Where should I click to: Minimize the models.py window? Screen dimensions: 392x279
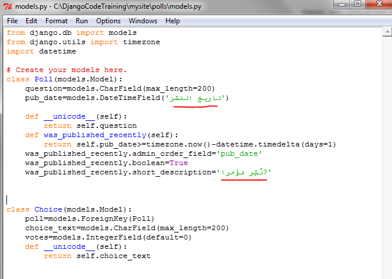pos(342,4)
